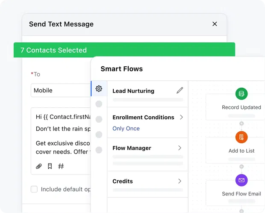
Task: Click into the message text body
Action: (63, 134)
